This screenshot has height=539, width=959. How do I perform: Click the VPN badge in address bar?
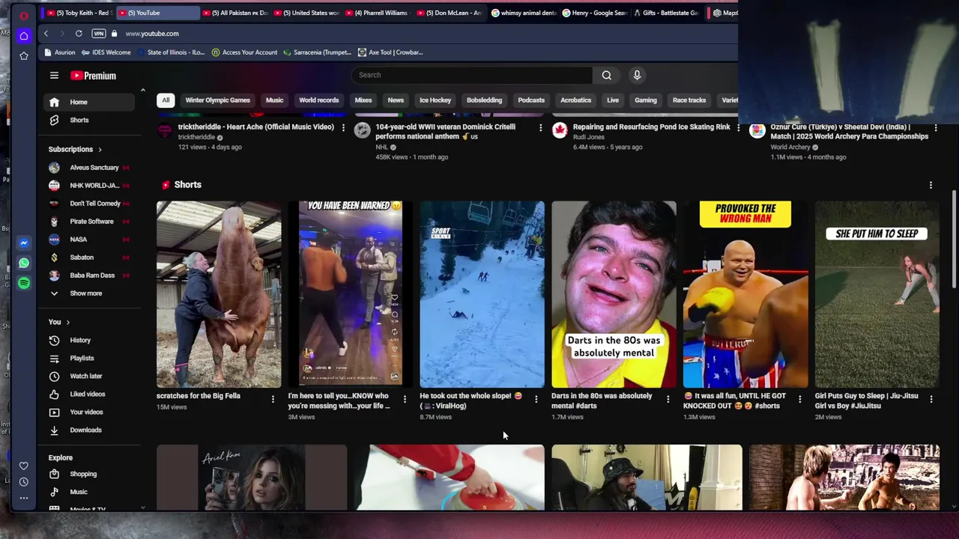99,34
